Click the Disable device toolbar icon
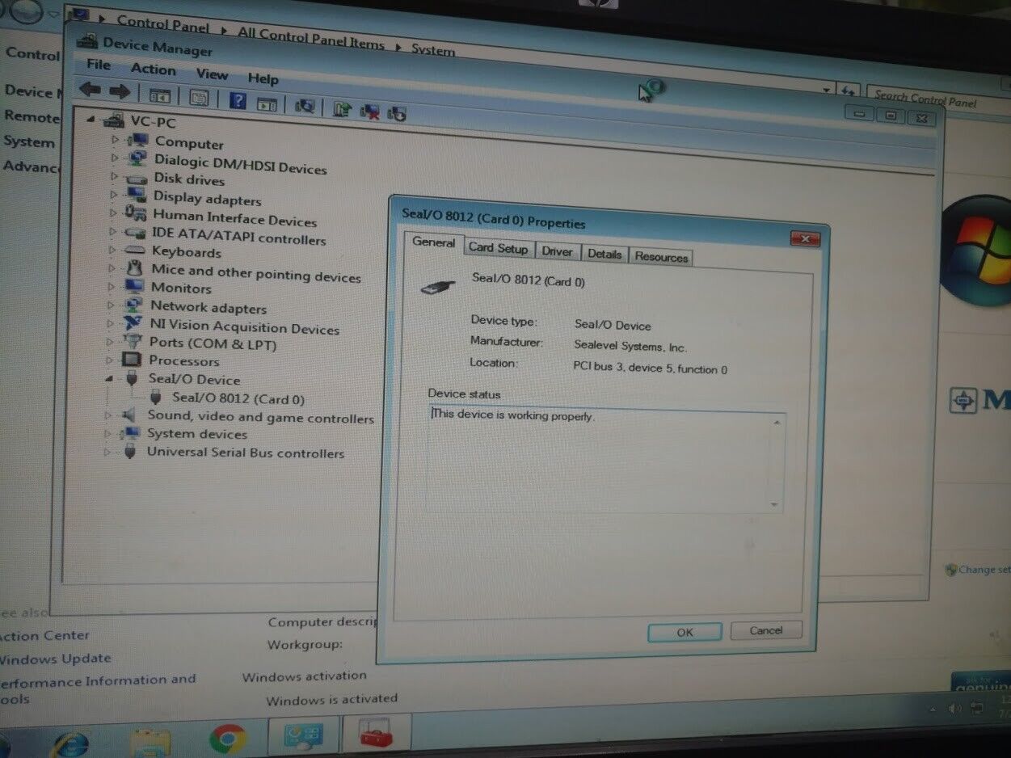 click(x=397, y=113)
